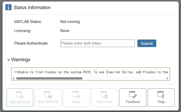The image size is (181, 112).
Task: Click the Shut Down button
Action: click(x=105, y=97)
